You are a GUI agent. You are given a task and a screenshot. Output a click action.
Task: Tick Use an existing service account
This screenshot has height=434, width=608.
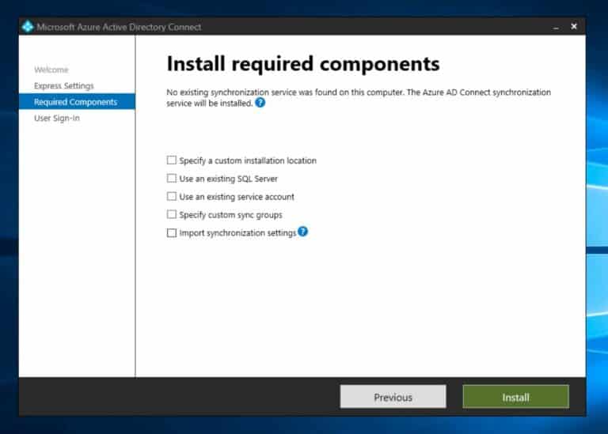pyautogui.click(x=171, y=196)
